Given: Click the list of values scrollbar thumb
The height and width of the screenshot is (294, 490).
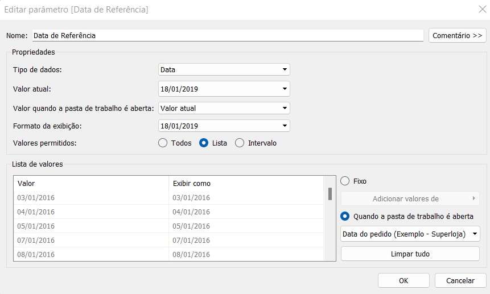Looking at the screenshot, I should 330,194.
